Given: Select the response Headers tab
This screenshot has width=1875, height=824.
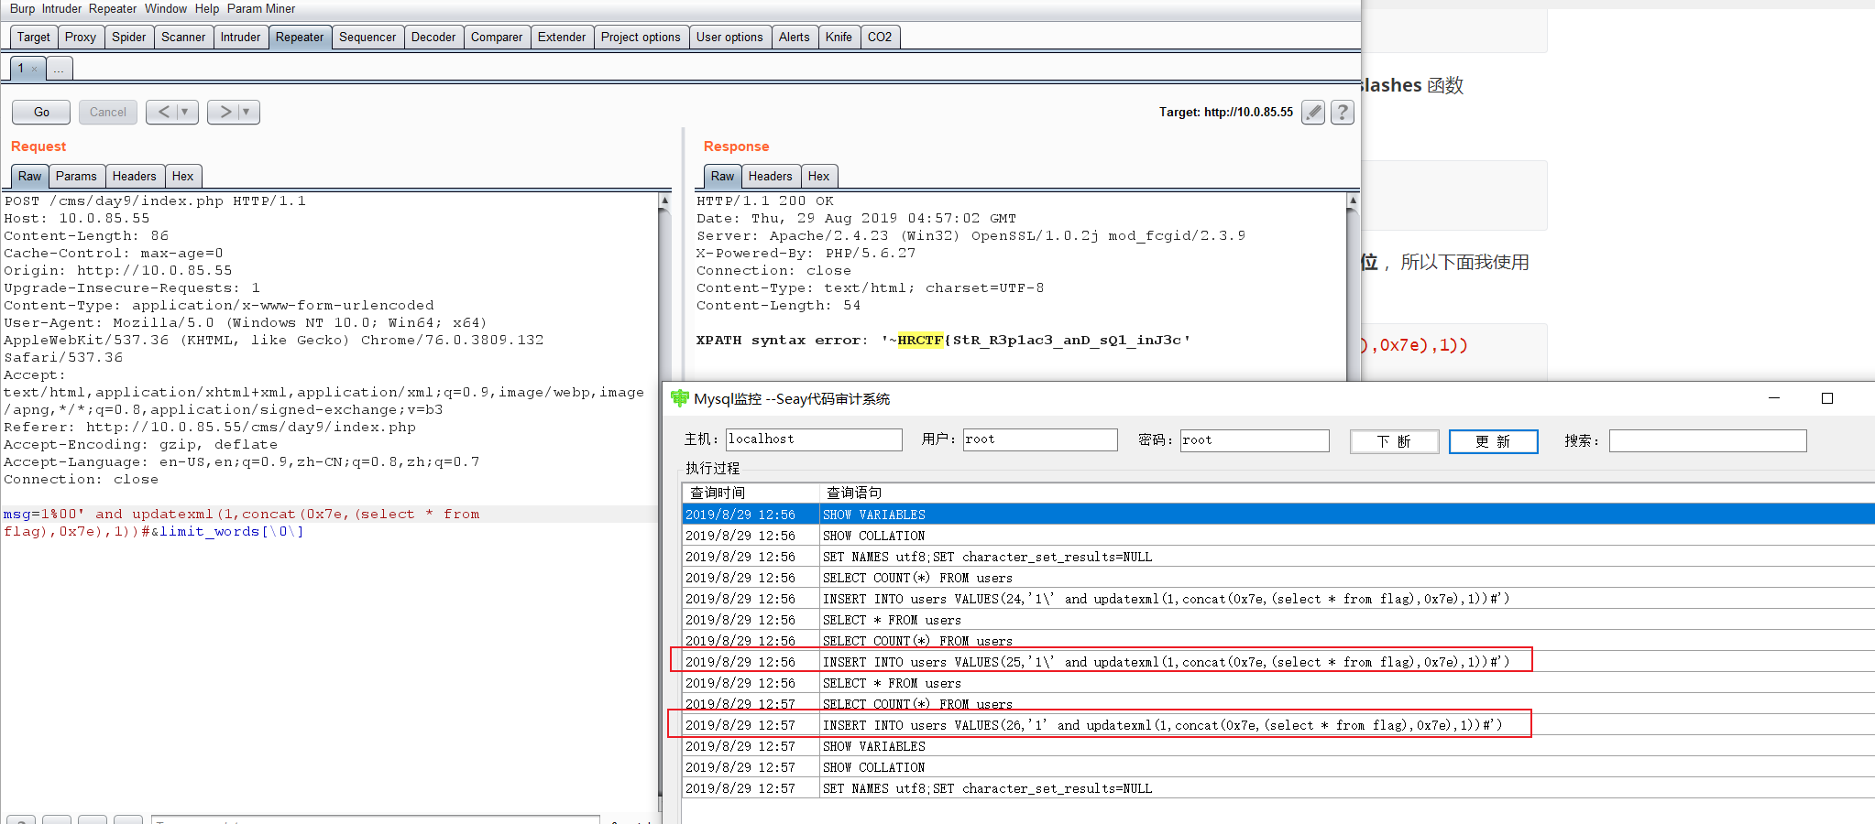Looking at the screenshot, I should pyautogui.click(x=771, y=176).
